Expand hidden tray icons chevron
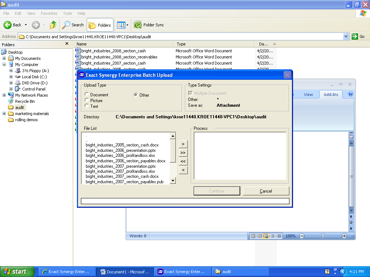Screen dimensions: 370x277 (343, 272)
